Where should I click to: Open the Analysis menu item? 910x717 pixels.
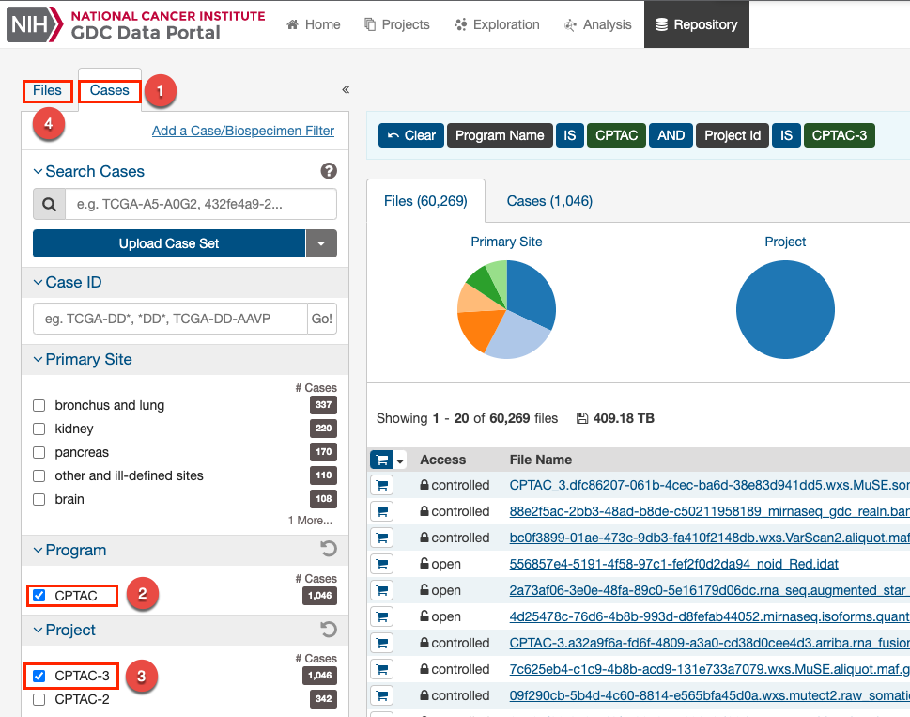click(x=598, y=24)
